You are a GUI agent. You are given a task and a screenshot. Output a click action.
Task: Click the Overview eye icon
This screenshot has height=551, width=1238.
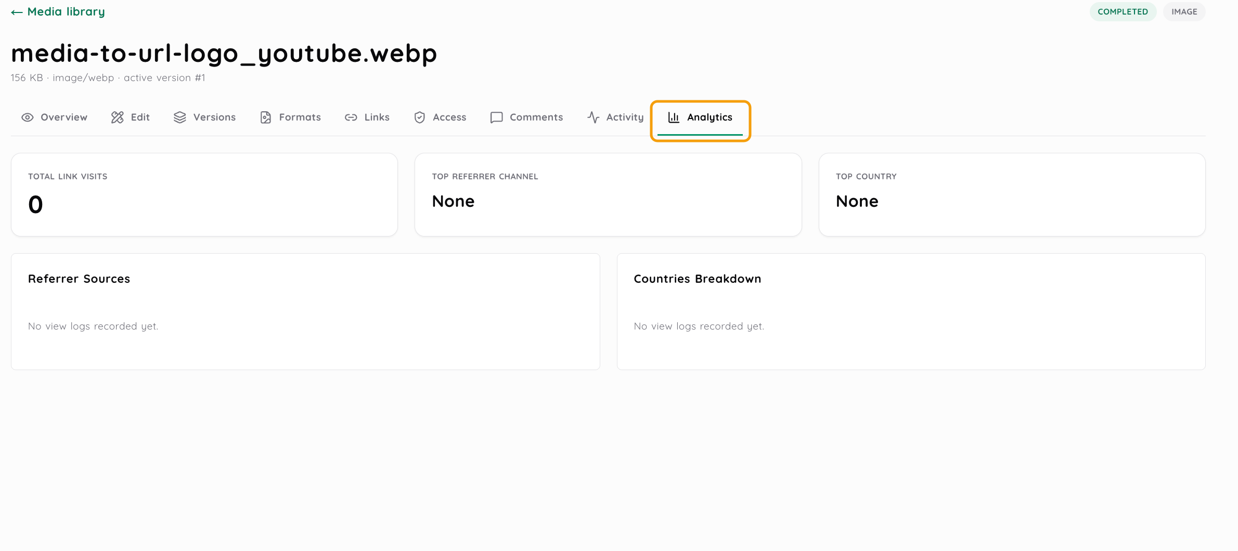click(28, 117)
